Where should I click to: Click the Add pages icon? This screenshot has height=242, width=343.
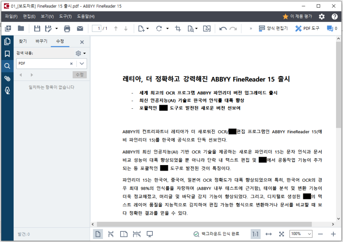141,29
